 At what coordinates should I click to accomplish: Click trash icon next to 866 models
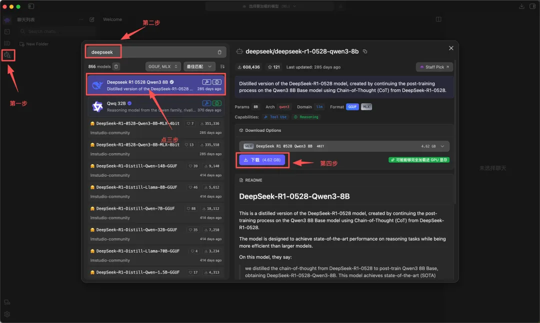click(x=116, y=66)
